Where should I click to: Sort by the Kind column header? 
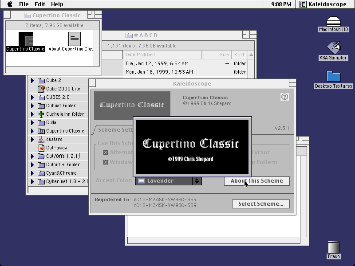click(239, 55)
